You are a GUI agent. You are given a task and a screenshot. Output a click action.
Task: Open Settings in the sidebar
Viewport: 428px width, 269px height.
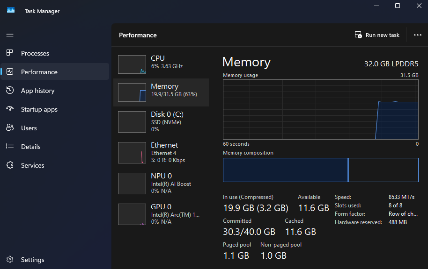pos(55,260)
